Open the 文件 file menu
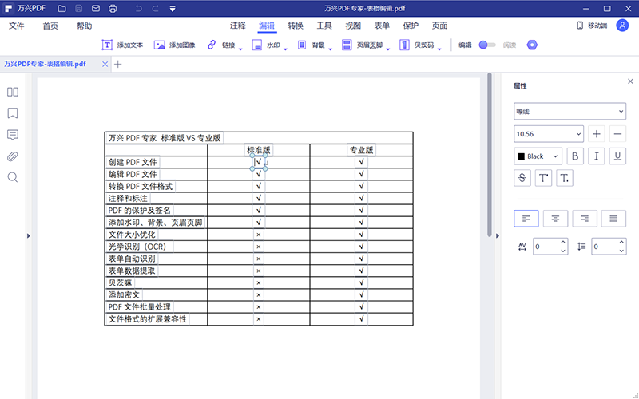The height and width of the screenshot is (399, 639). 16,26
